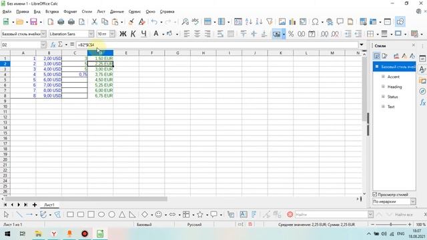This screenshot has width=427, height=240.
Task: Open sidebar Functions fx panel icon
Action: 422,102
